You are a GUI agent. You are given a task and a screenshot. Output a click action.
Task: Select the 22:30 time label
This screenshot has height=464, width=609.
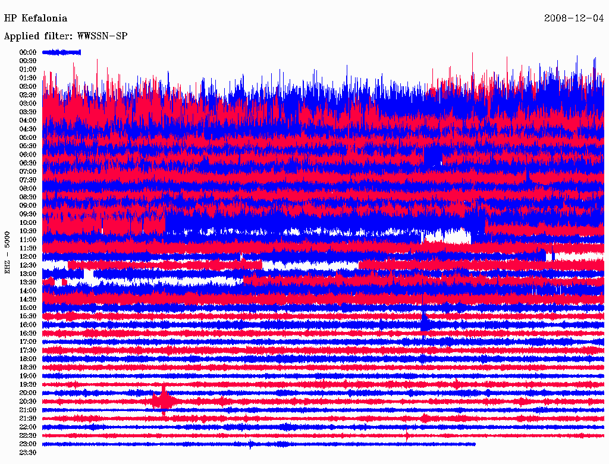[28, 436]
